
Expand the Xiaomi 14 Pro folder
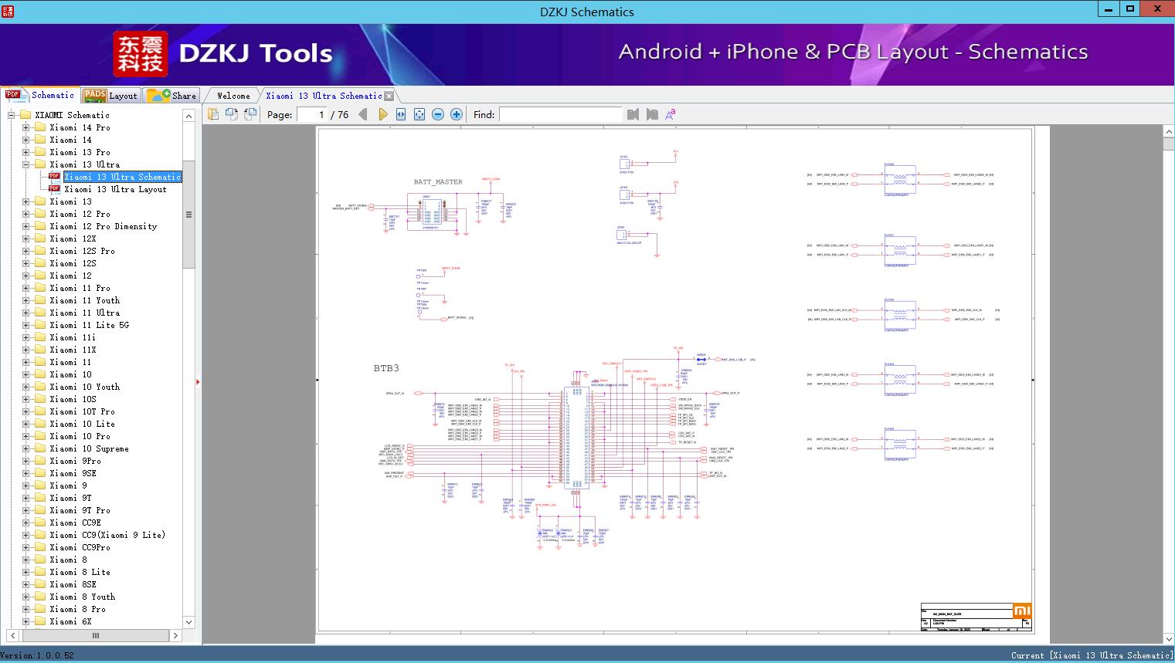pyautogui.click(x=26, y=127)
